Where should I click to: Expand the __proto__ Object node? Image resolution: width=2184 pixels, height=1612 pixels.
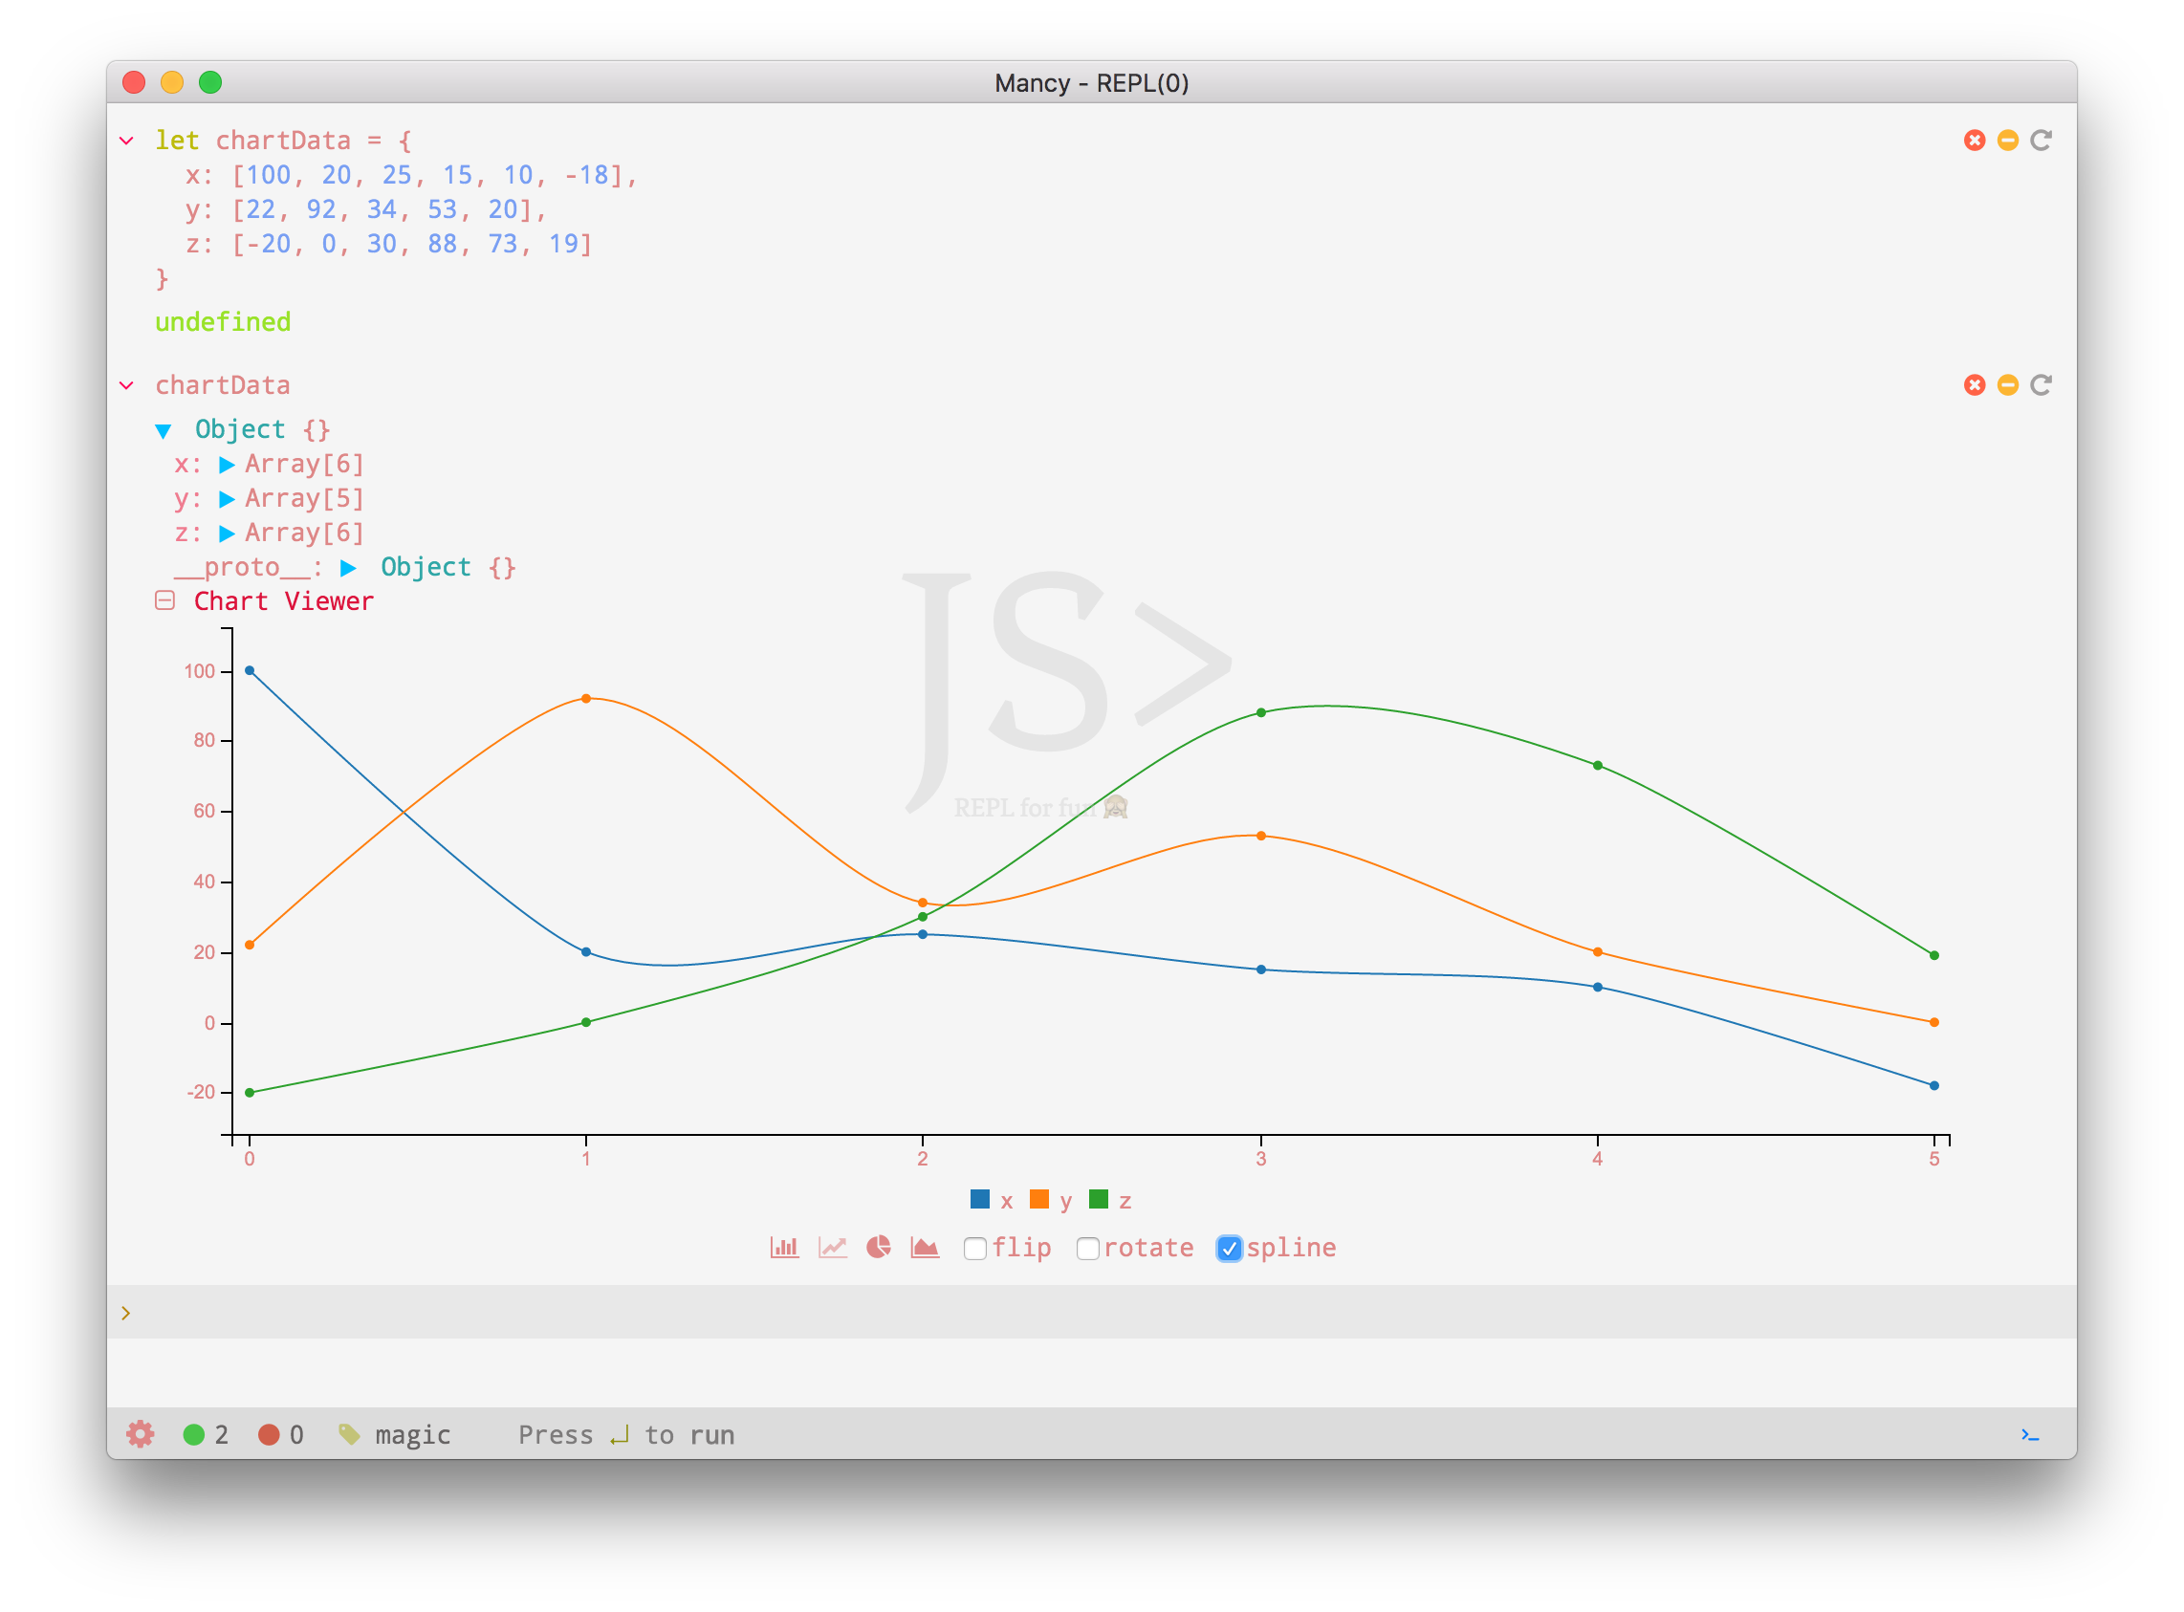pyautogui.click(x=348, y=568)
